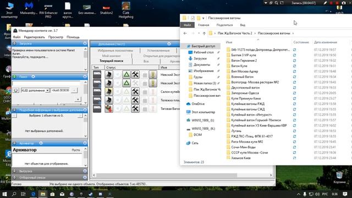Click the green Поиск panel icon
This screenshot has height=198, width=352.
14,76
